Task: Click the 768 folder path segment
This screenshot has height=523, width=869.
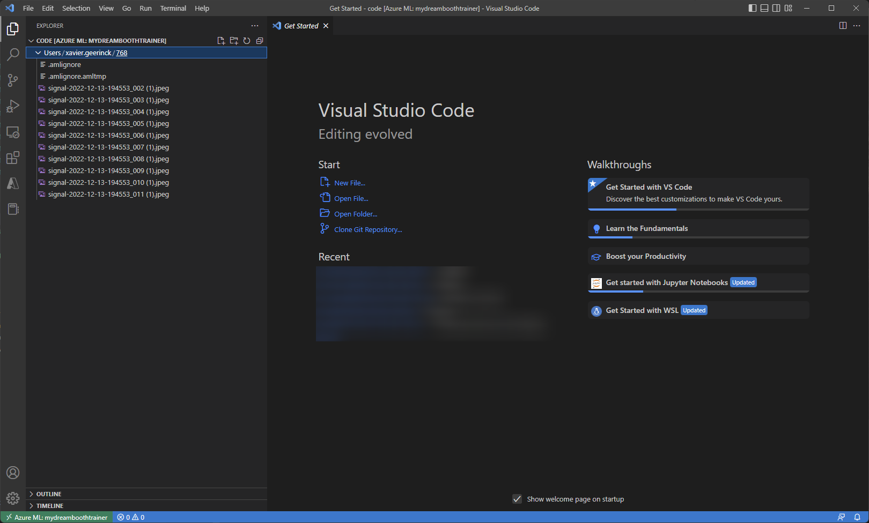Action: pyautogui.click(x=122, y=53)
